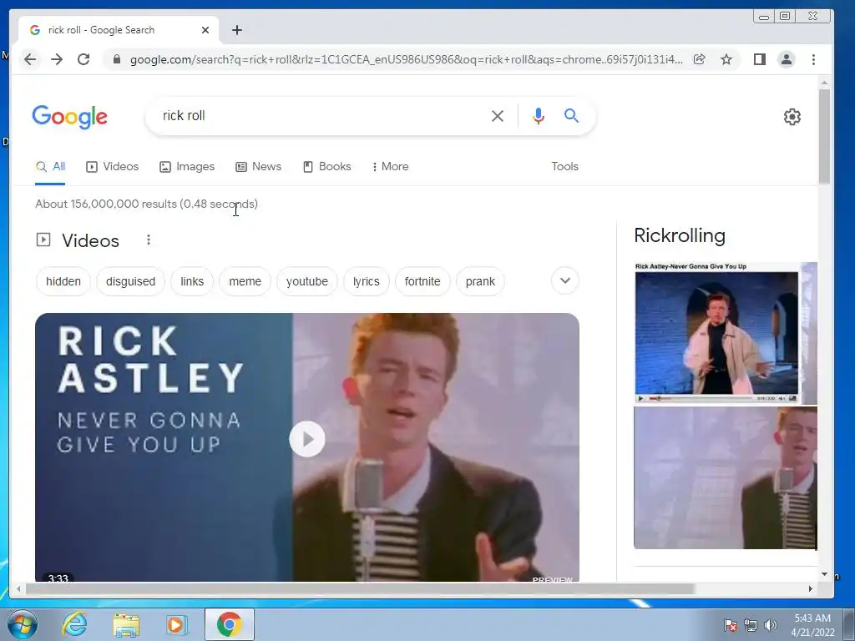Image resolution: width=855 pixels, height=641 pixels.
Task: Open volume speaker icon in tray
Action: pyautogui.click(x=771, y=625)
